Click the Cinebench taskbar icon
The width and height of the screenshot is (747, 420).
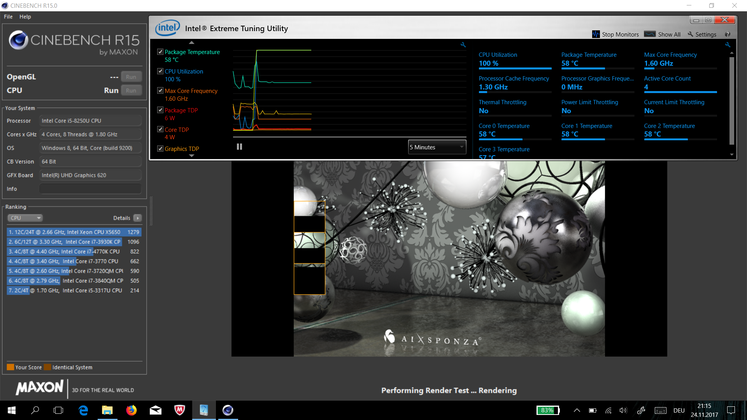pyautogui.click(x=228, y=410)
